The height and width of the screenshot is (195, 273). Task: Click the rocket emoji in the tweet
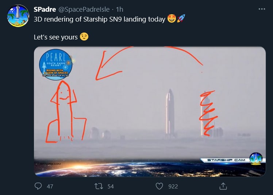tap(181, 19)
